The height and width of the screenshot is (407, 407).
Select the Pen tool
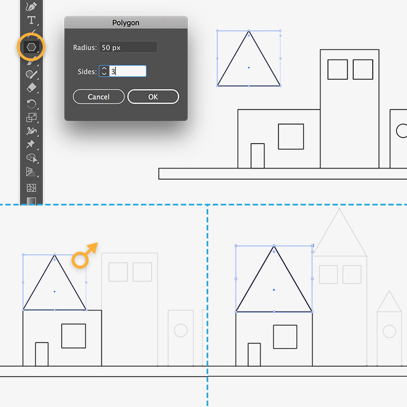pyautogui.click(x=31, y=6)
